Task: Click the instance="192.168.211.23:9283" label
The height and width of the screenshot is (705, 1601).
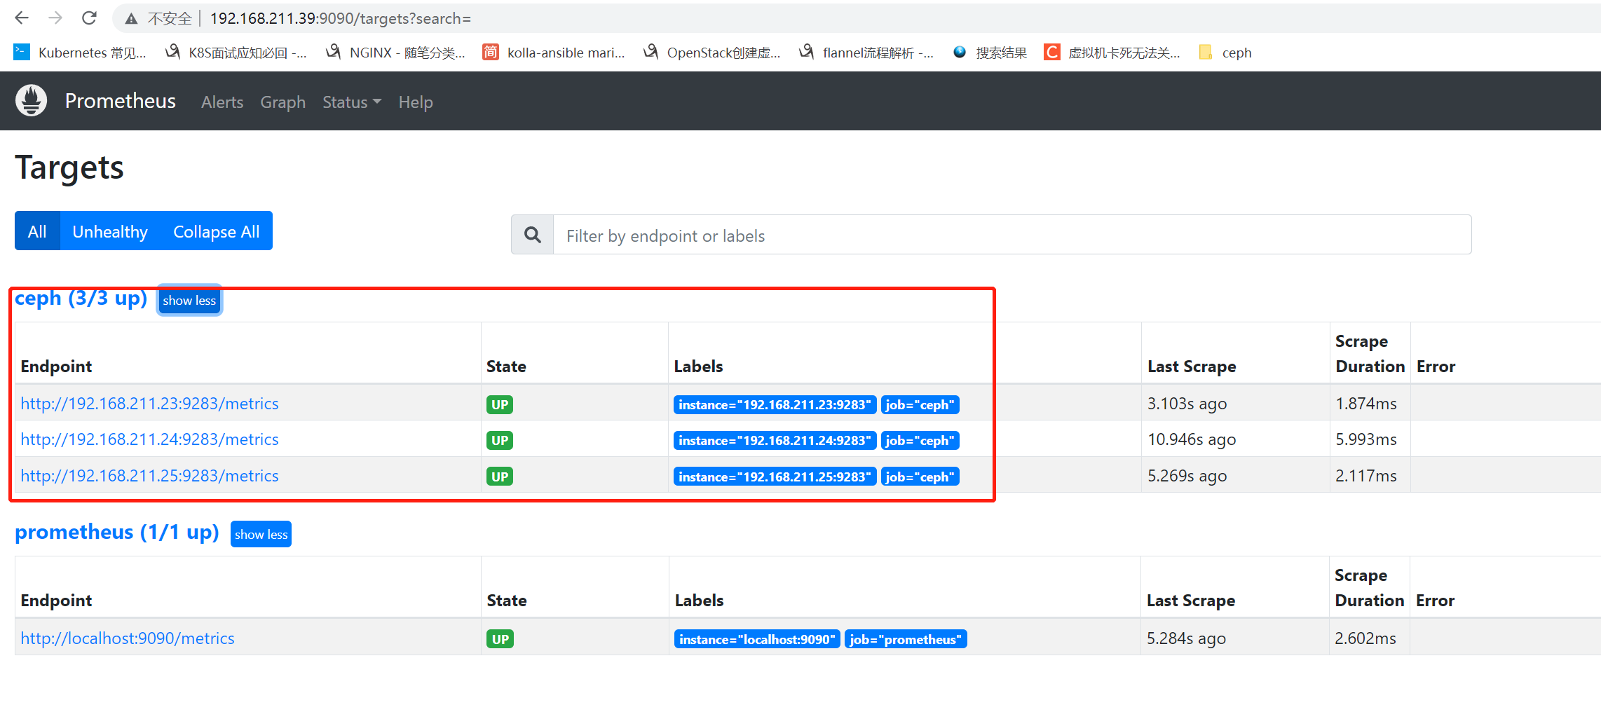Action: (x=775, y=405)
